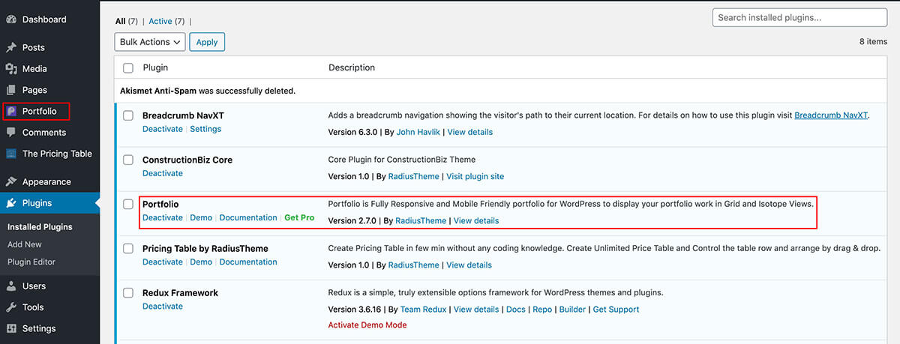Open Redux Framework Docs link
The image size is (900, 344).
pos(515,310)
